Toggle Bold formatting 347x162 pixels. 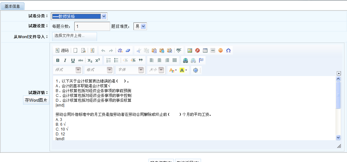point(58,60)
